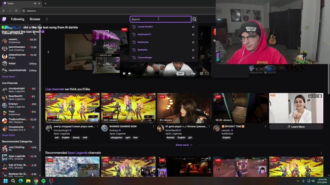
Task: Click the ad info icon beside 'Ad 0:37'
Action: (320, 96)
